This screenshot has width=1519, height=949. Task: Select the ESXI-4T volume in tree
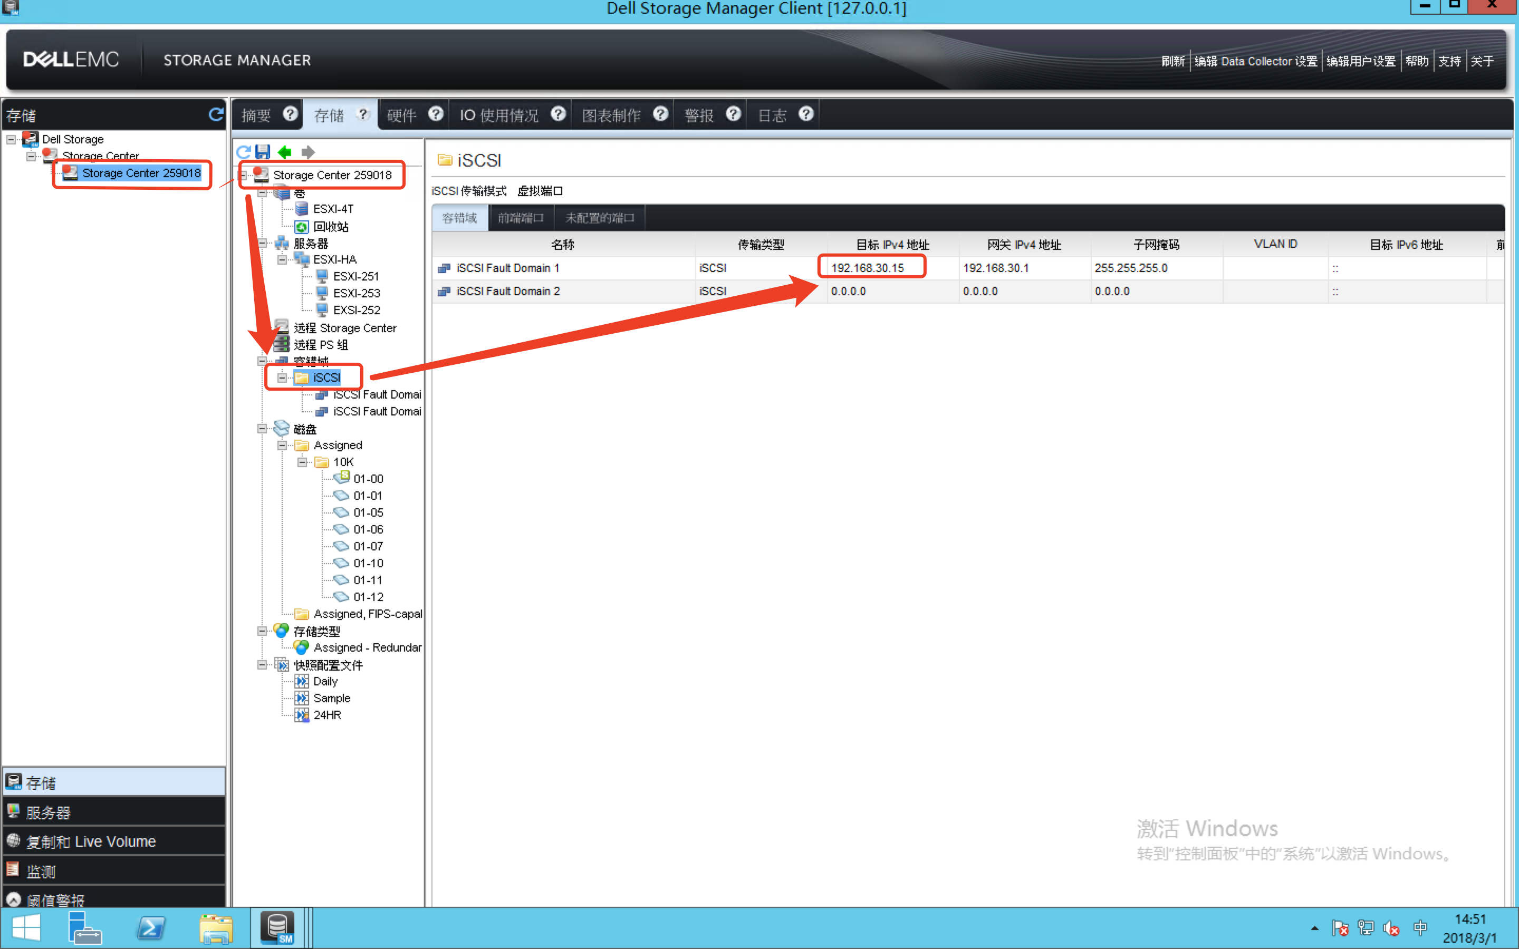tap(333, 209)
